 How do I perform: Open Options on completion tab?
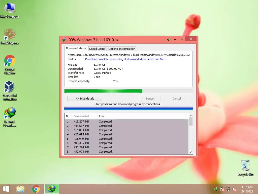[x=122, y=49]
